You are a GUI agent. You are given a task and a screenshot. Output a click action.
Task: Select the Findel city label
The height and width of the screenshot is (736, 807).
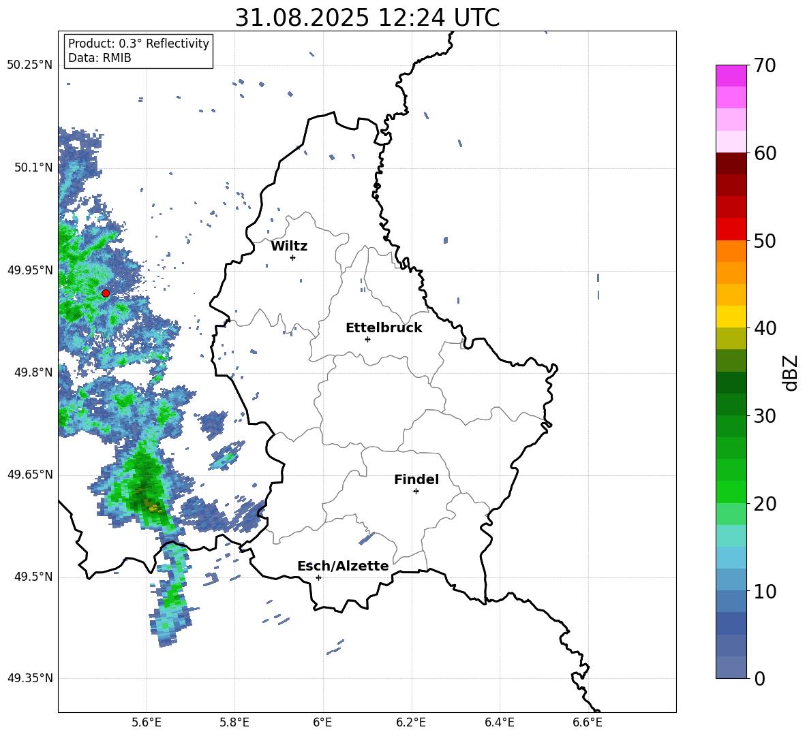coord(416,479)
